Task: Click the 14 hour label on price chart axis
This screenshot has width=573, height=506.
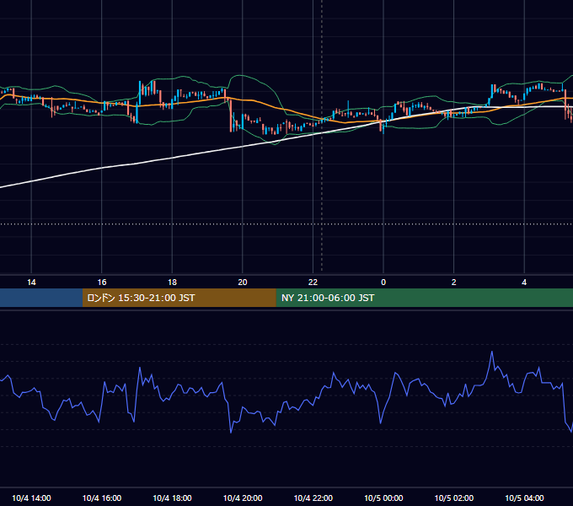Action: point(31,283)
